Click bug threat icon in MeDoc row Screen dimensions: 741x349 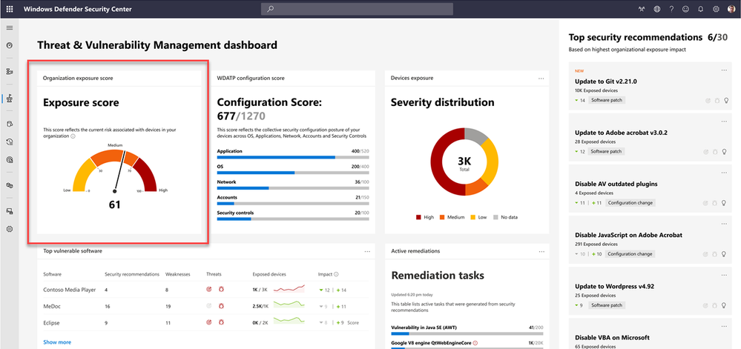(221, 306)
